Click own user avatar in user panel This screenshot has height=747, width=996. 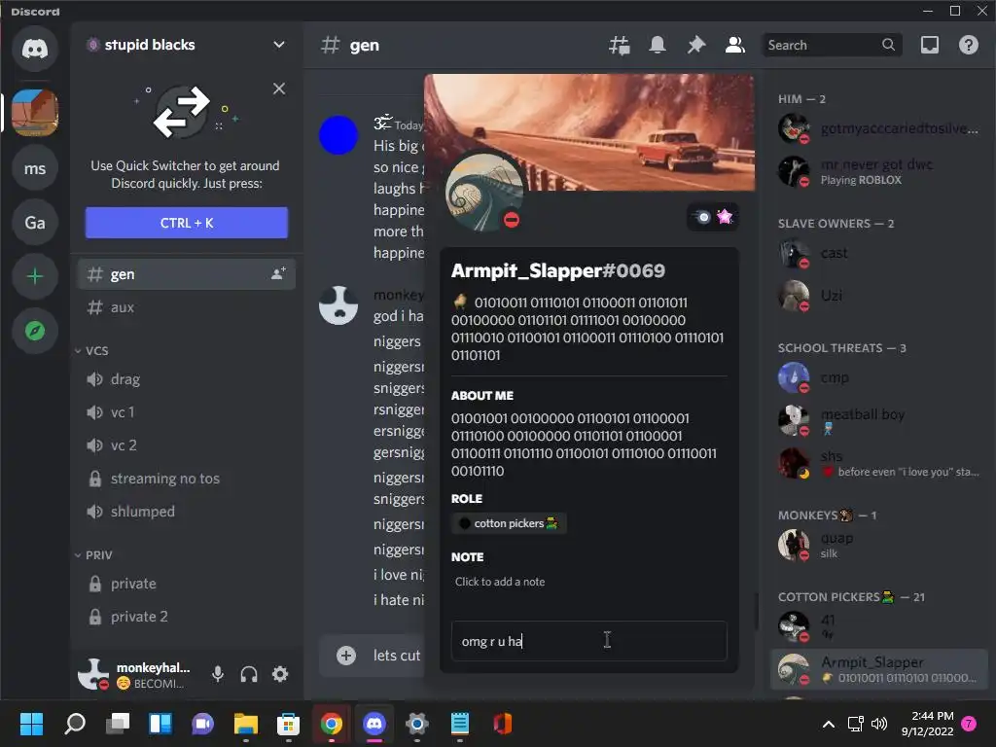click(x=93, y=673)
